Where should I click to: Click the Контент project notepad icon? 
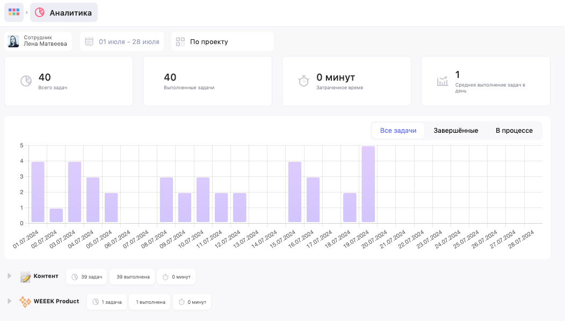(x=25, y=277)
